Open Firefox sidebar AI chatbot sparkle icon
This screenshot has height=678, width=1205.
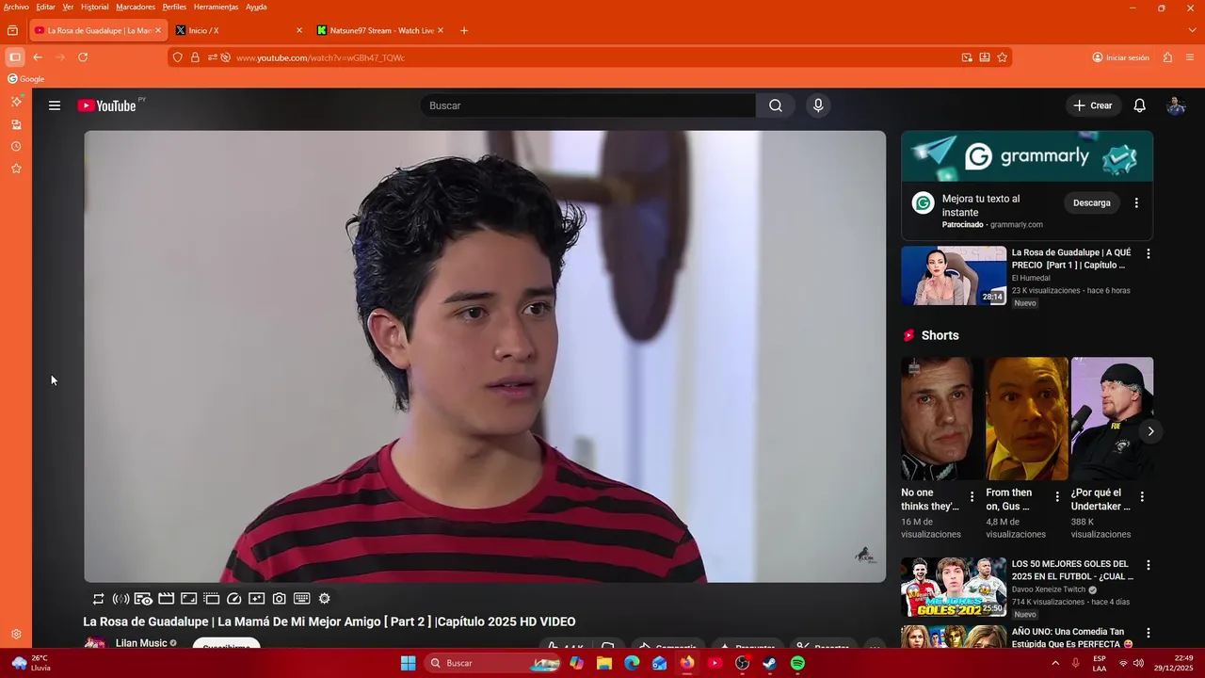[16, 102]
